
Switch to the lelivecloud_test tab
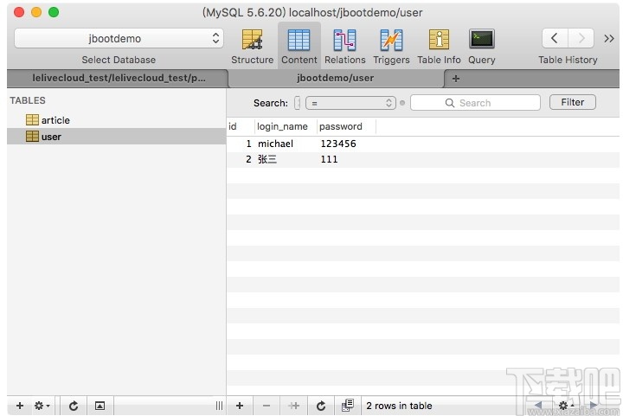point(118,78)
